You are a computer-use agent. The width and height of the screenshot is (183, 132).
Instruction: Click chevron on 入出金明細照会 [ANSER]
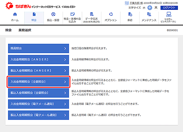click(65, 59)
